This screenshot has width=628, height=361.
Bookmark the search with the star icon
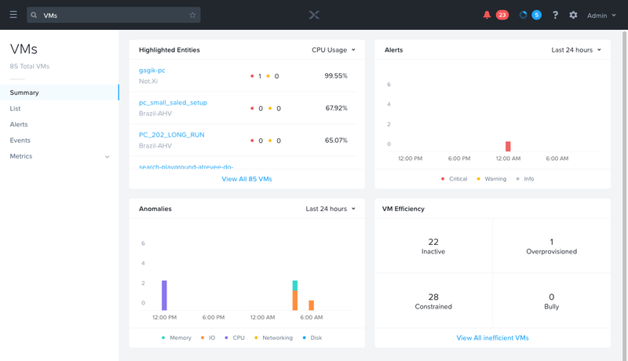click(x=192, y=15)
